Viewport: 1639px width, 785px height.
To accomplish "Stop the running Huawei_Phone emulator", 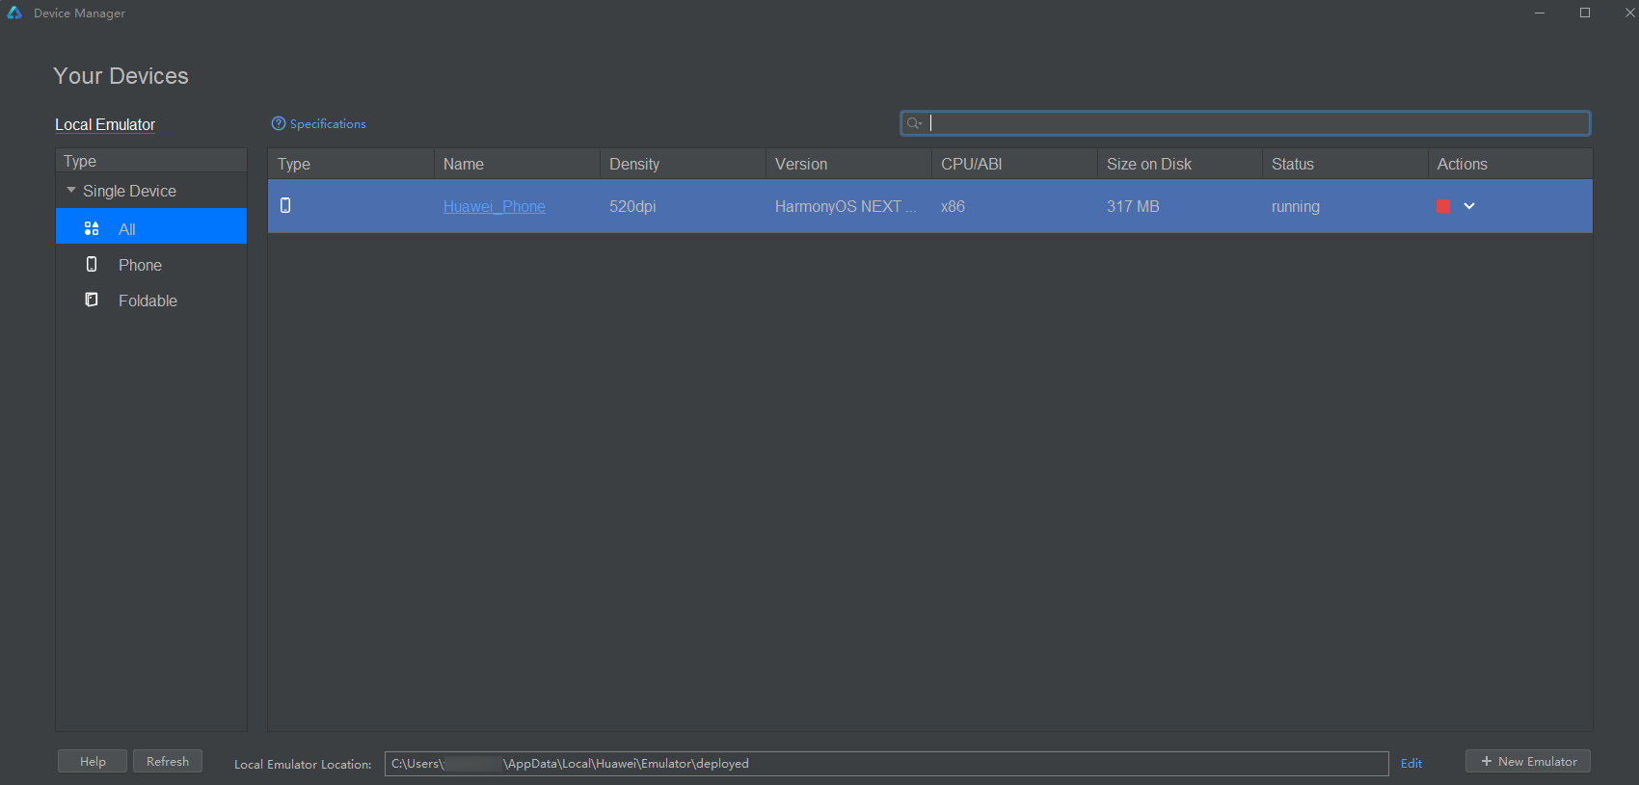I will tap(1442, 206).
